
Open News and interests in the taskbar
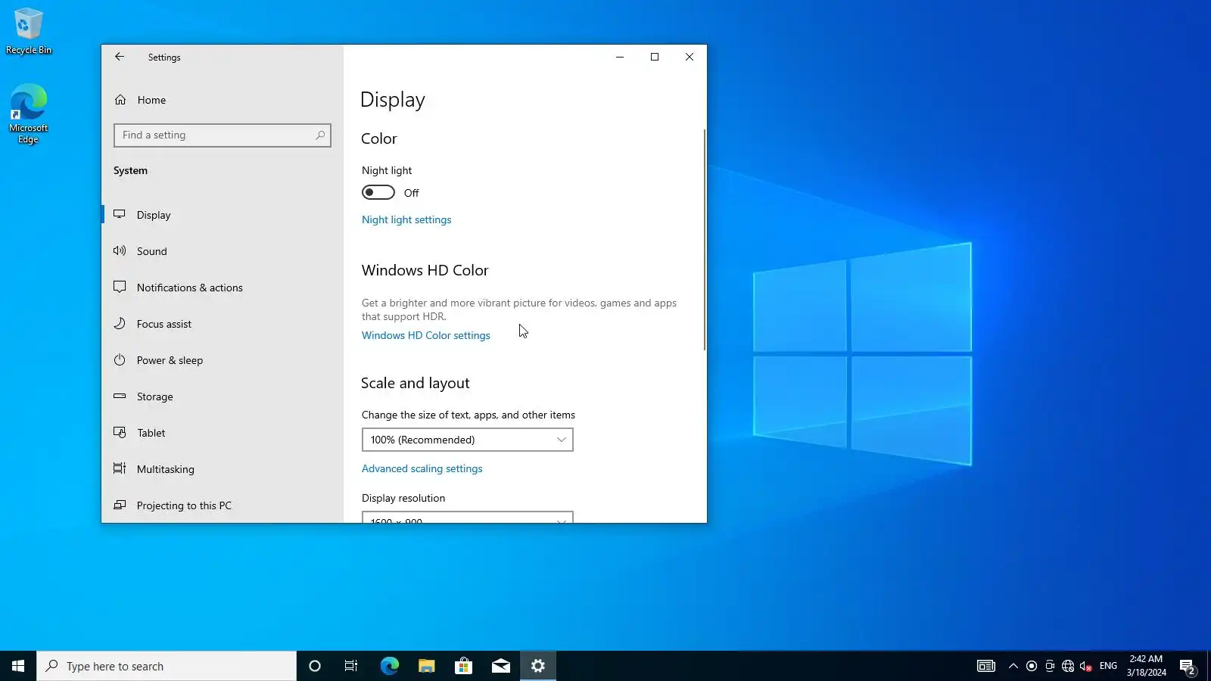pyautogui.click(x=986, y=666)
